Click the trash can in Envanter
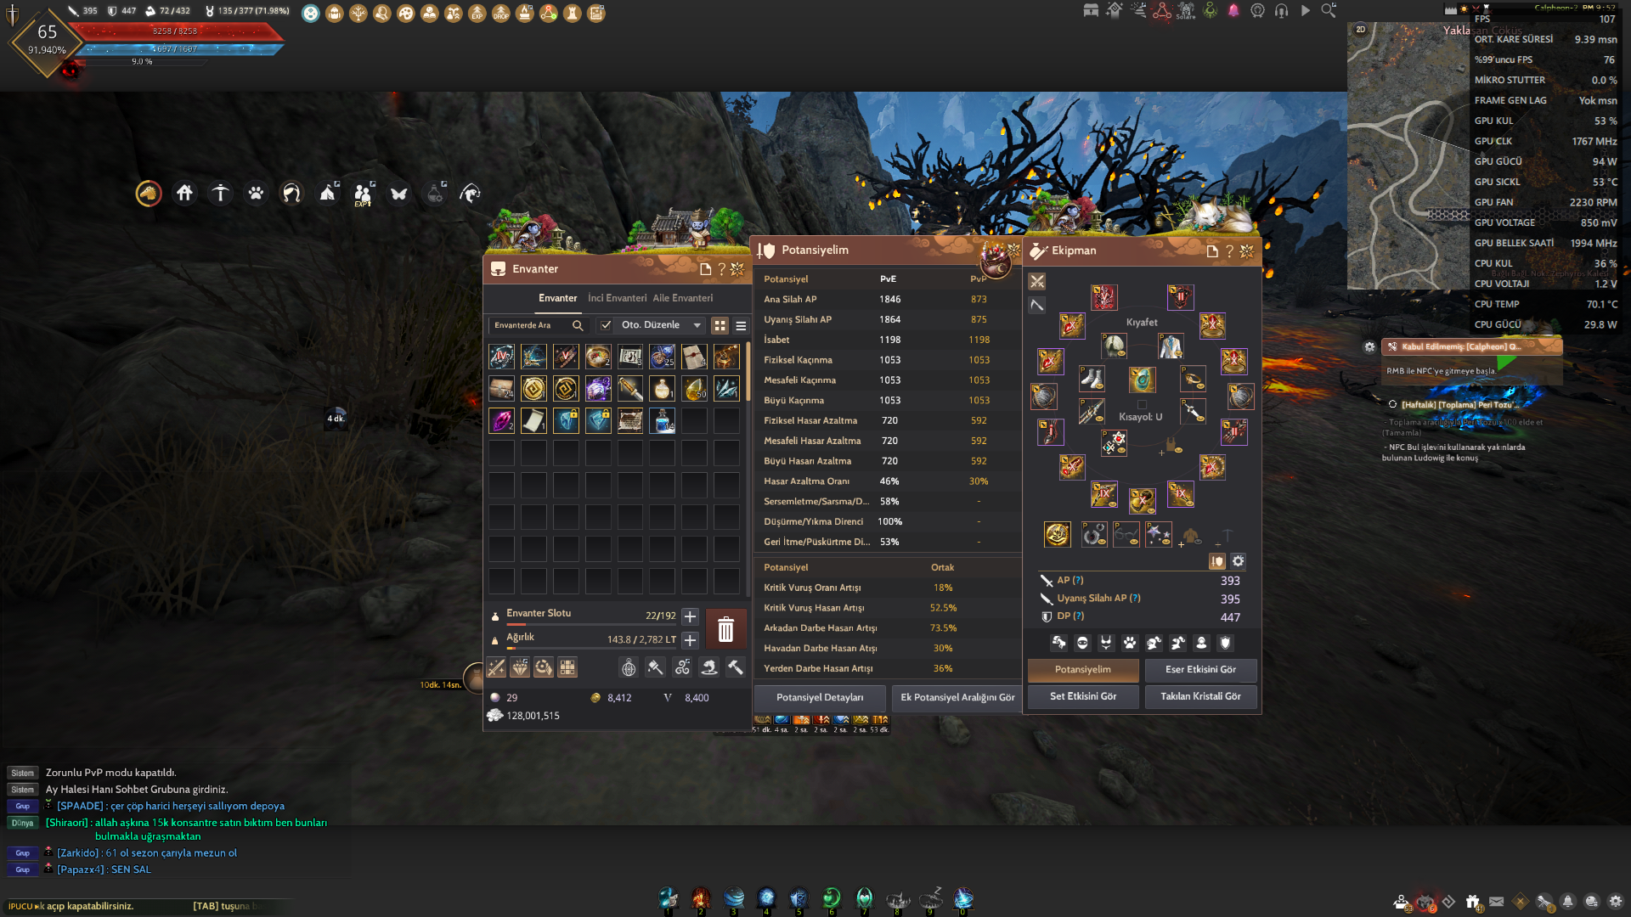 tap(725, 629)
